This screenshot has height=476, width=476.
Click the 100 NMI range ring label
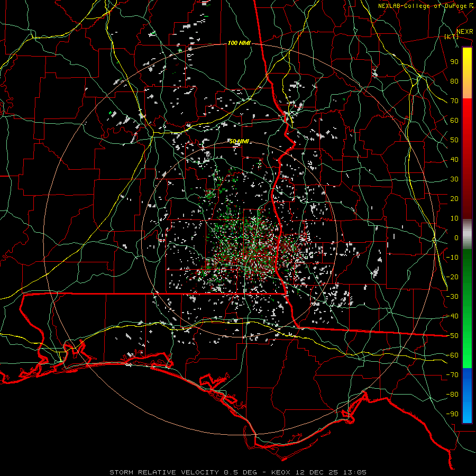click(x=239, y=43)
